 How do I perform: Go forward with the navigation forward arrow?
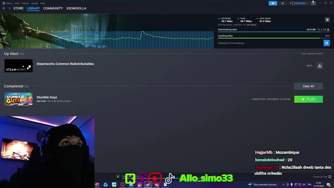click(9, 8)
